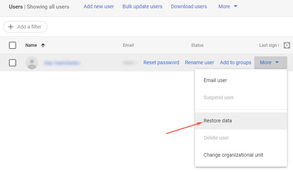Open the blurred user name link

(62, 63)
